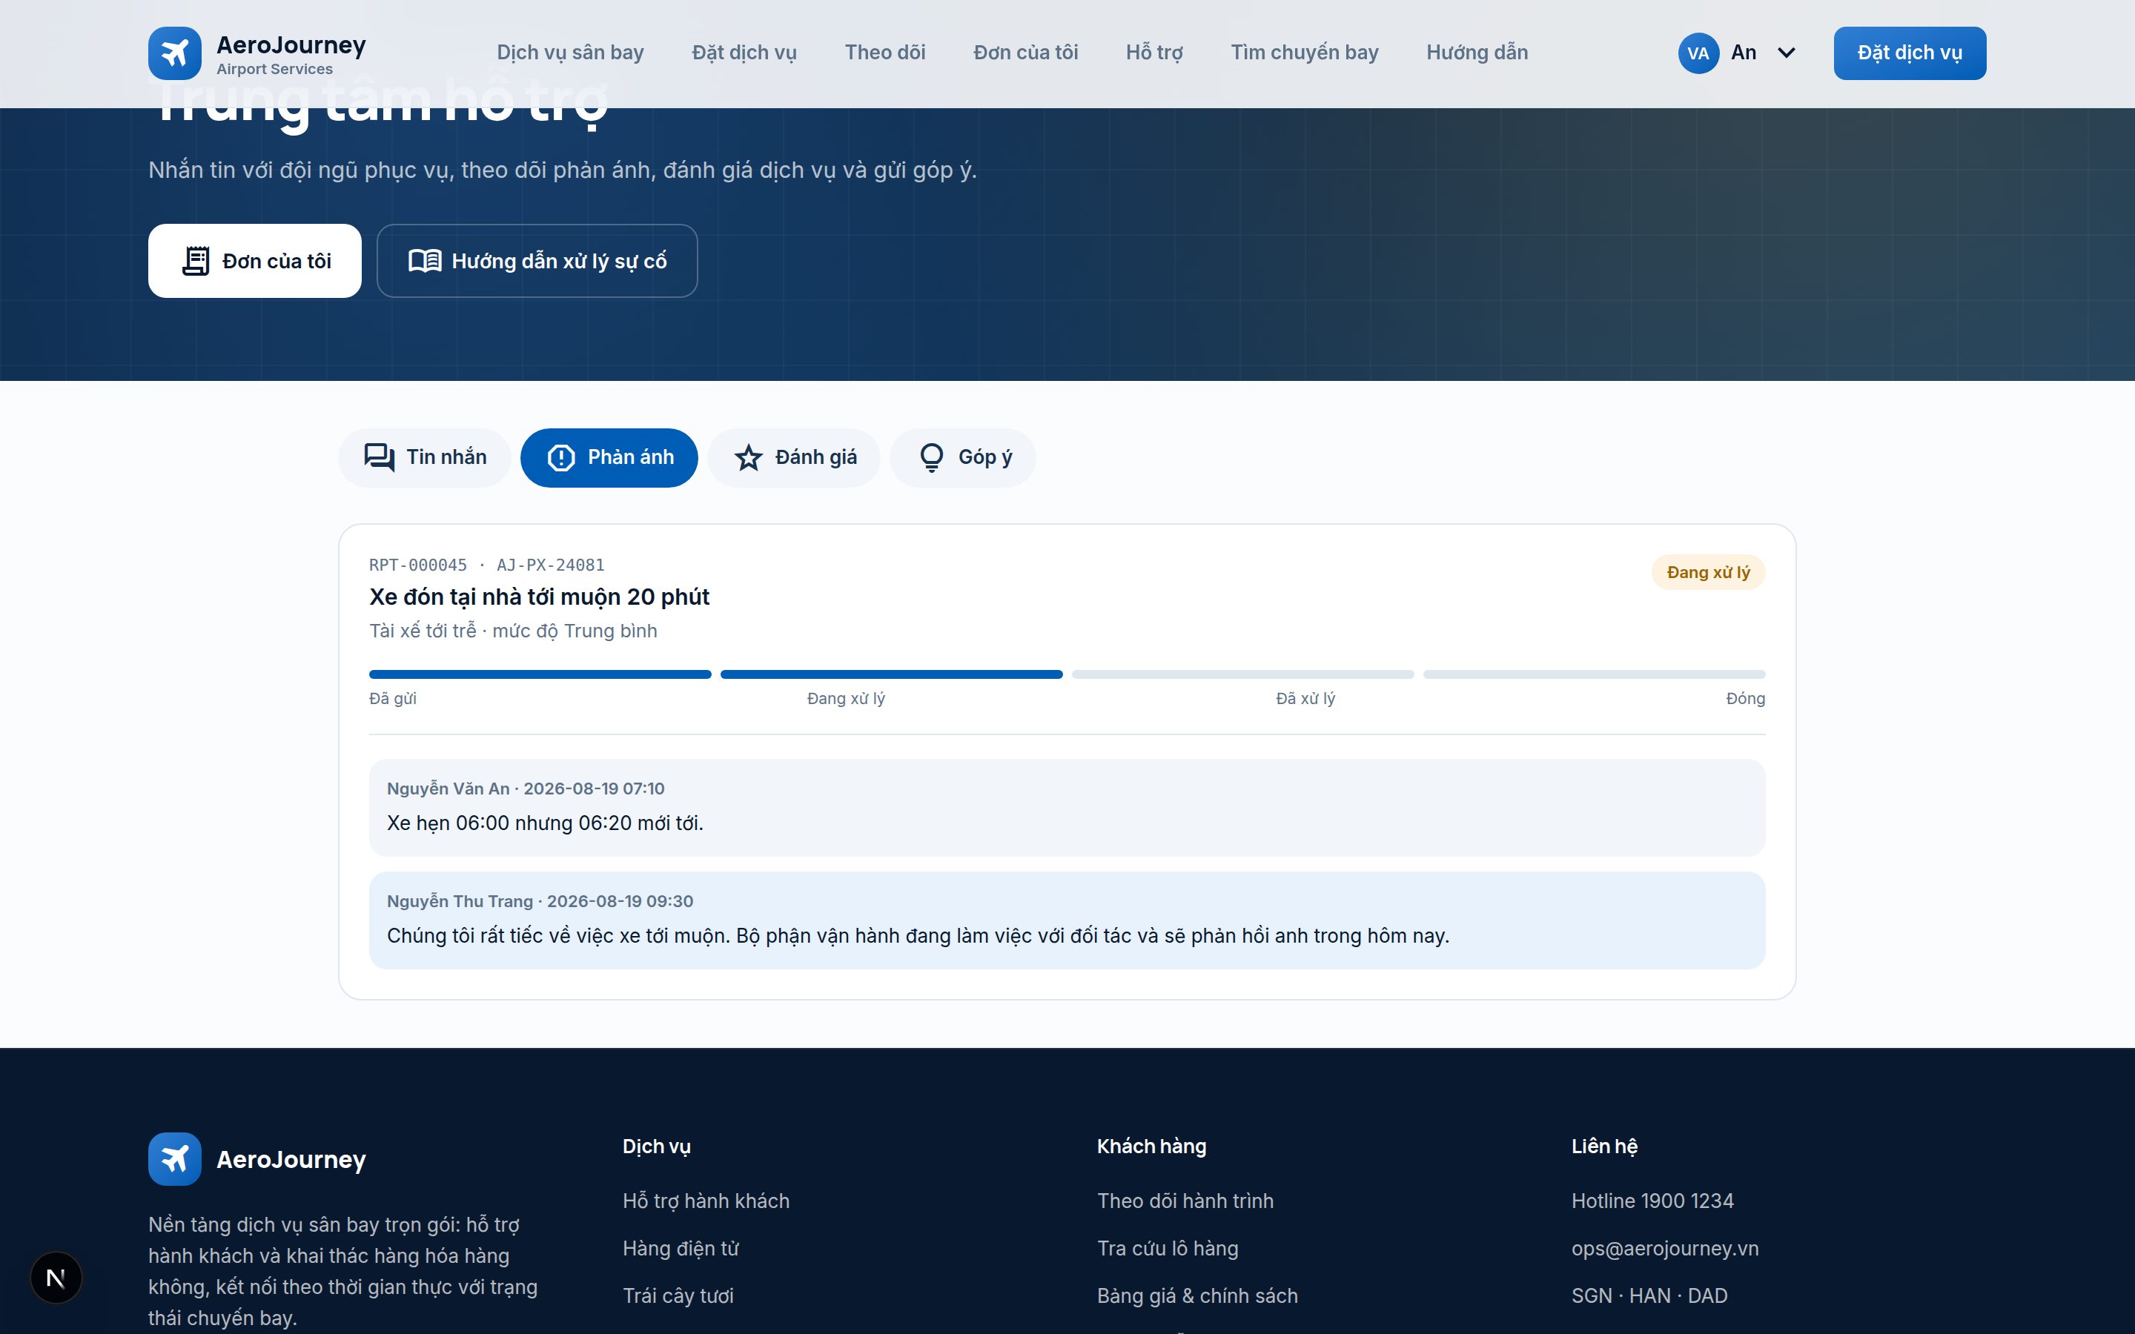Click the Đóng progress segment
Viewport: 2135px width, 1334px height.
tap(1594, 675)
